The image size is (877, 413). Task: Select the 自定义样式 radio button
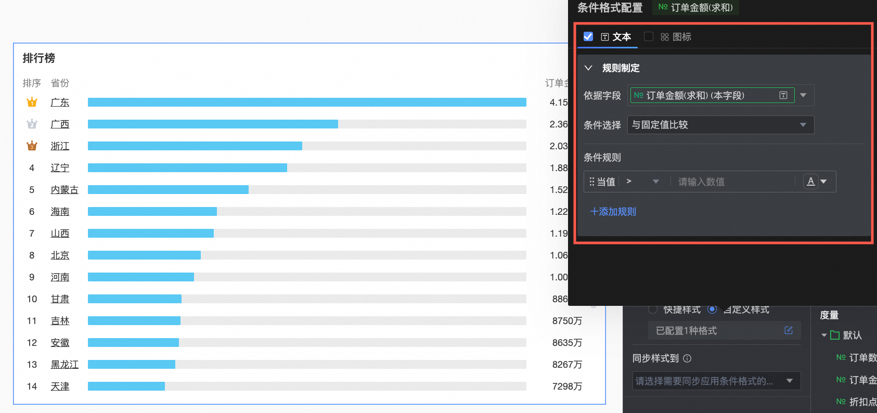[x=712, y=309]
